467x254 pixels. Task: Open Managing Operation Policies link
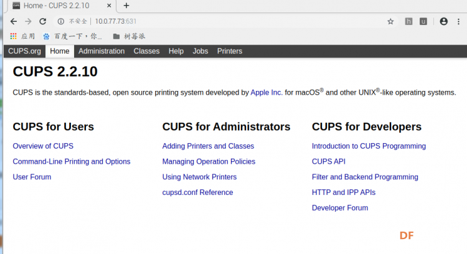pos(209,162)
